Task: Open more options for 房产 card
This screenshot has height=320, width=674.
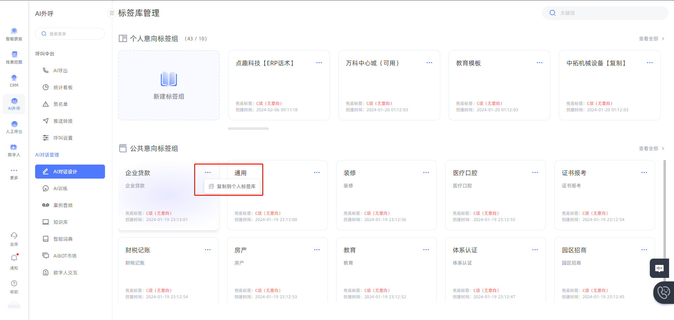Action: tap(317, 250)
